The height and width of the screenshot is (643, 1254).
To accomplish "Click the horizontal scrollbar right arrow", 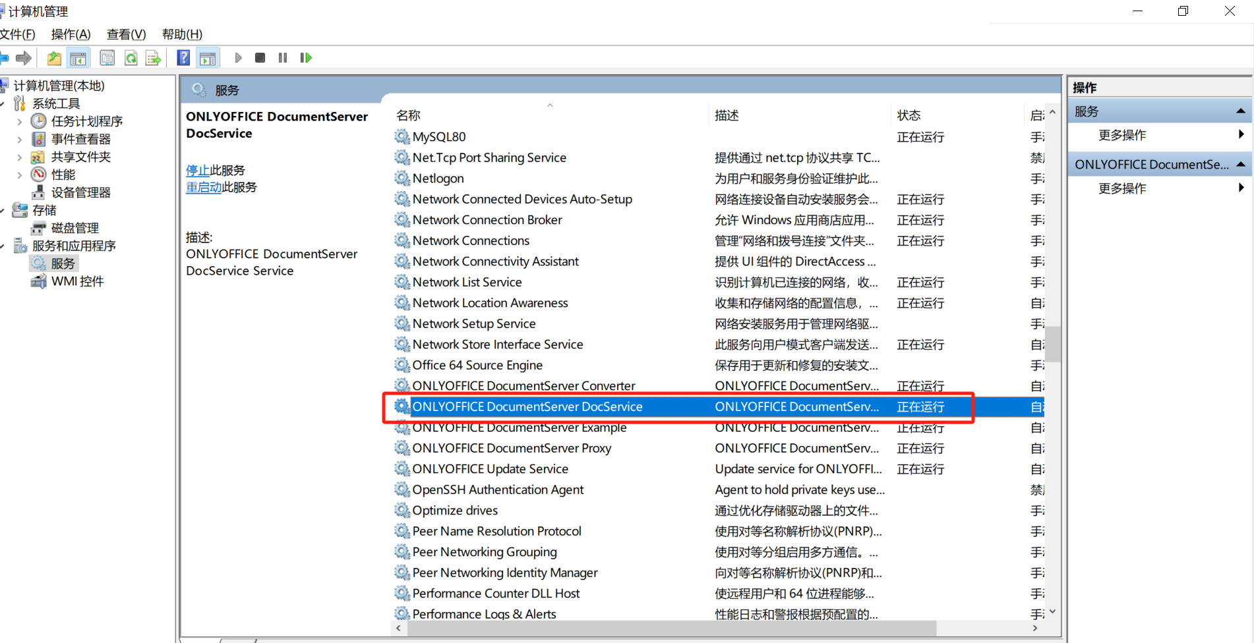I will click(x=1035, y=628).
